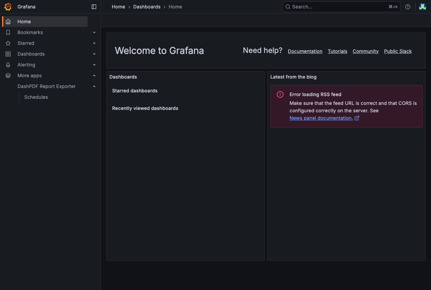431x290 pixels.
Task: Open the Documentation help link
Action: [x=305, y=51]
